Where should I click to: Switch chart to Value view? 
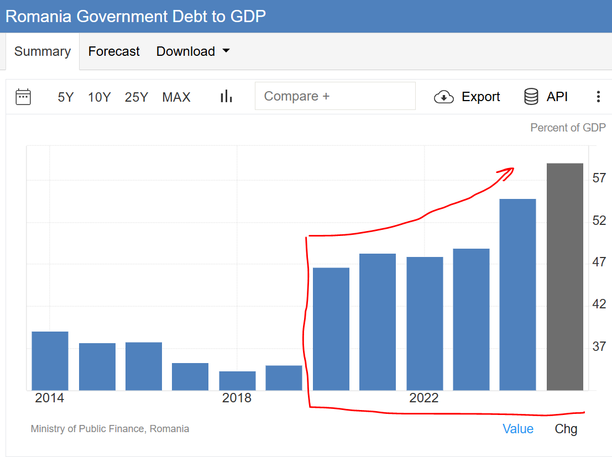[518, 429]
